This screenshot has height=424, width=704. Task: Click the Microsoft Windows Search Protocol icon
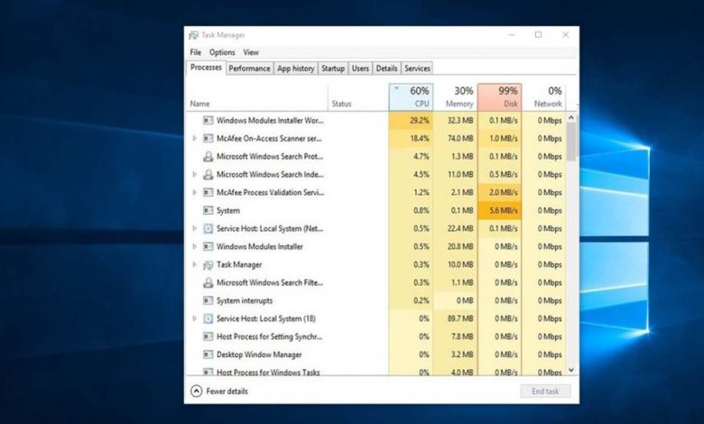click(x=208, y=156)
